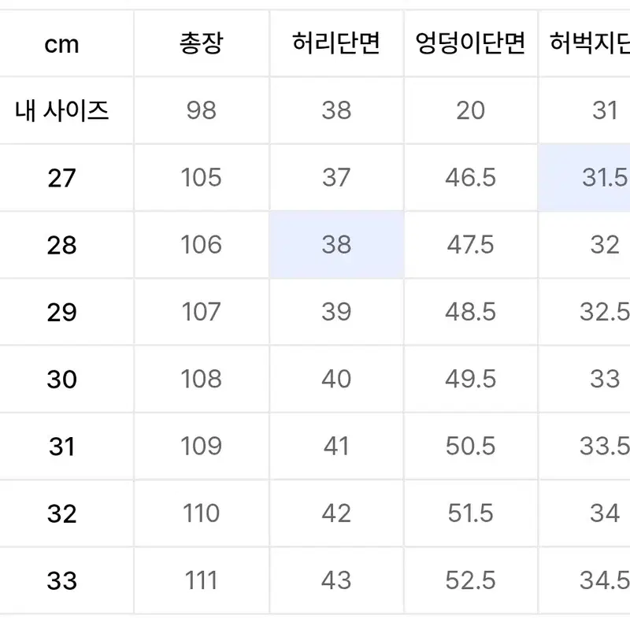
Task: Click the 98 total length cell
Action: (202, 110)
